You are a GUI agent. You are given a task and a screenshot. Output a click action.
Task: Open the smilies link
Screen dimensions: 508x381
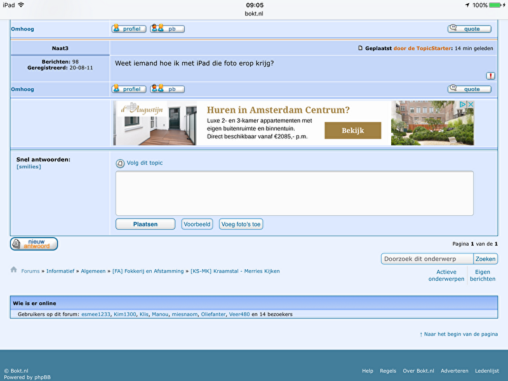click(29, 167)
